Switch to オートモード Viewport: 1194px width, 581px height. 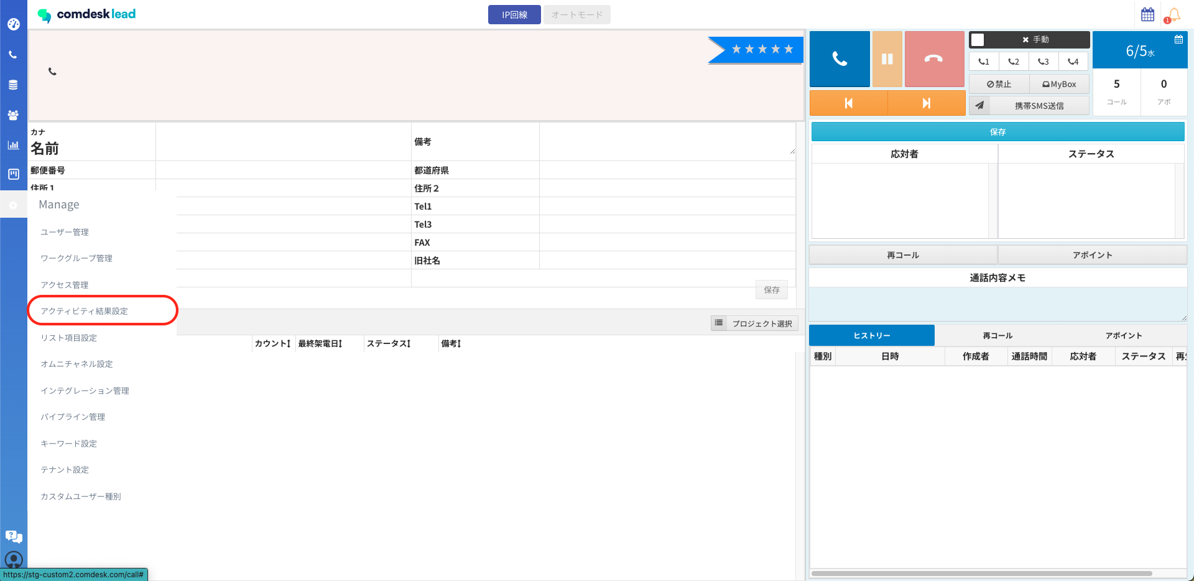tap(576, 15)
